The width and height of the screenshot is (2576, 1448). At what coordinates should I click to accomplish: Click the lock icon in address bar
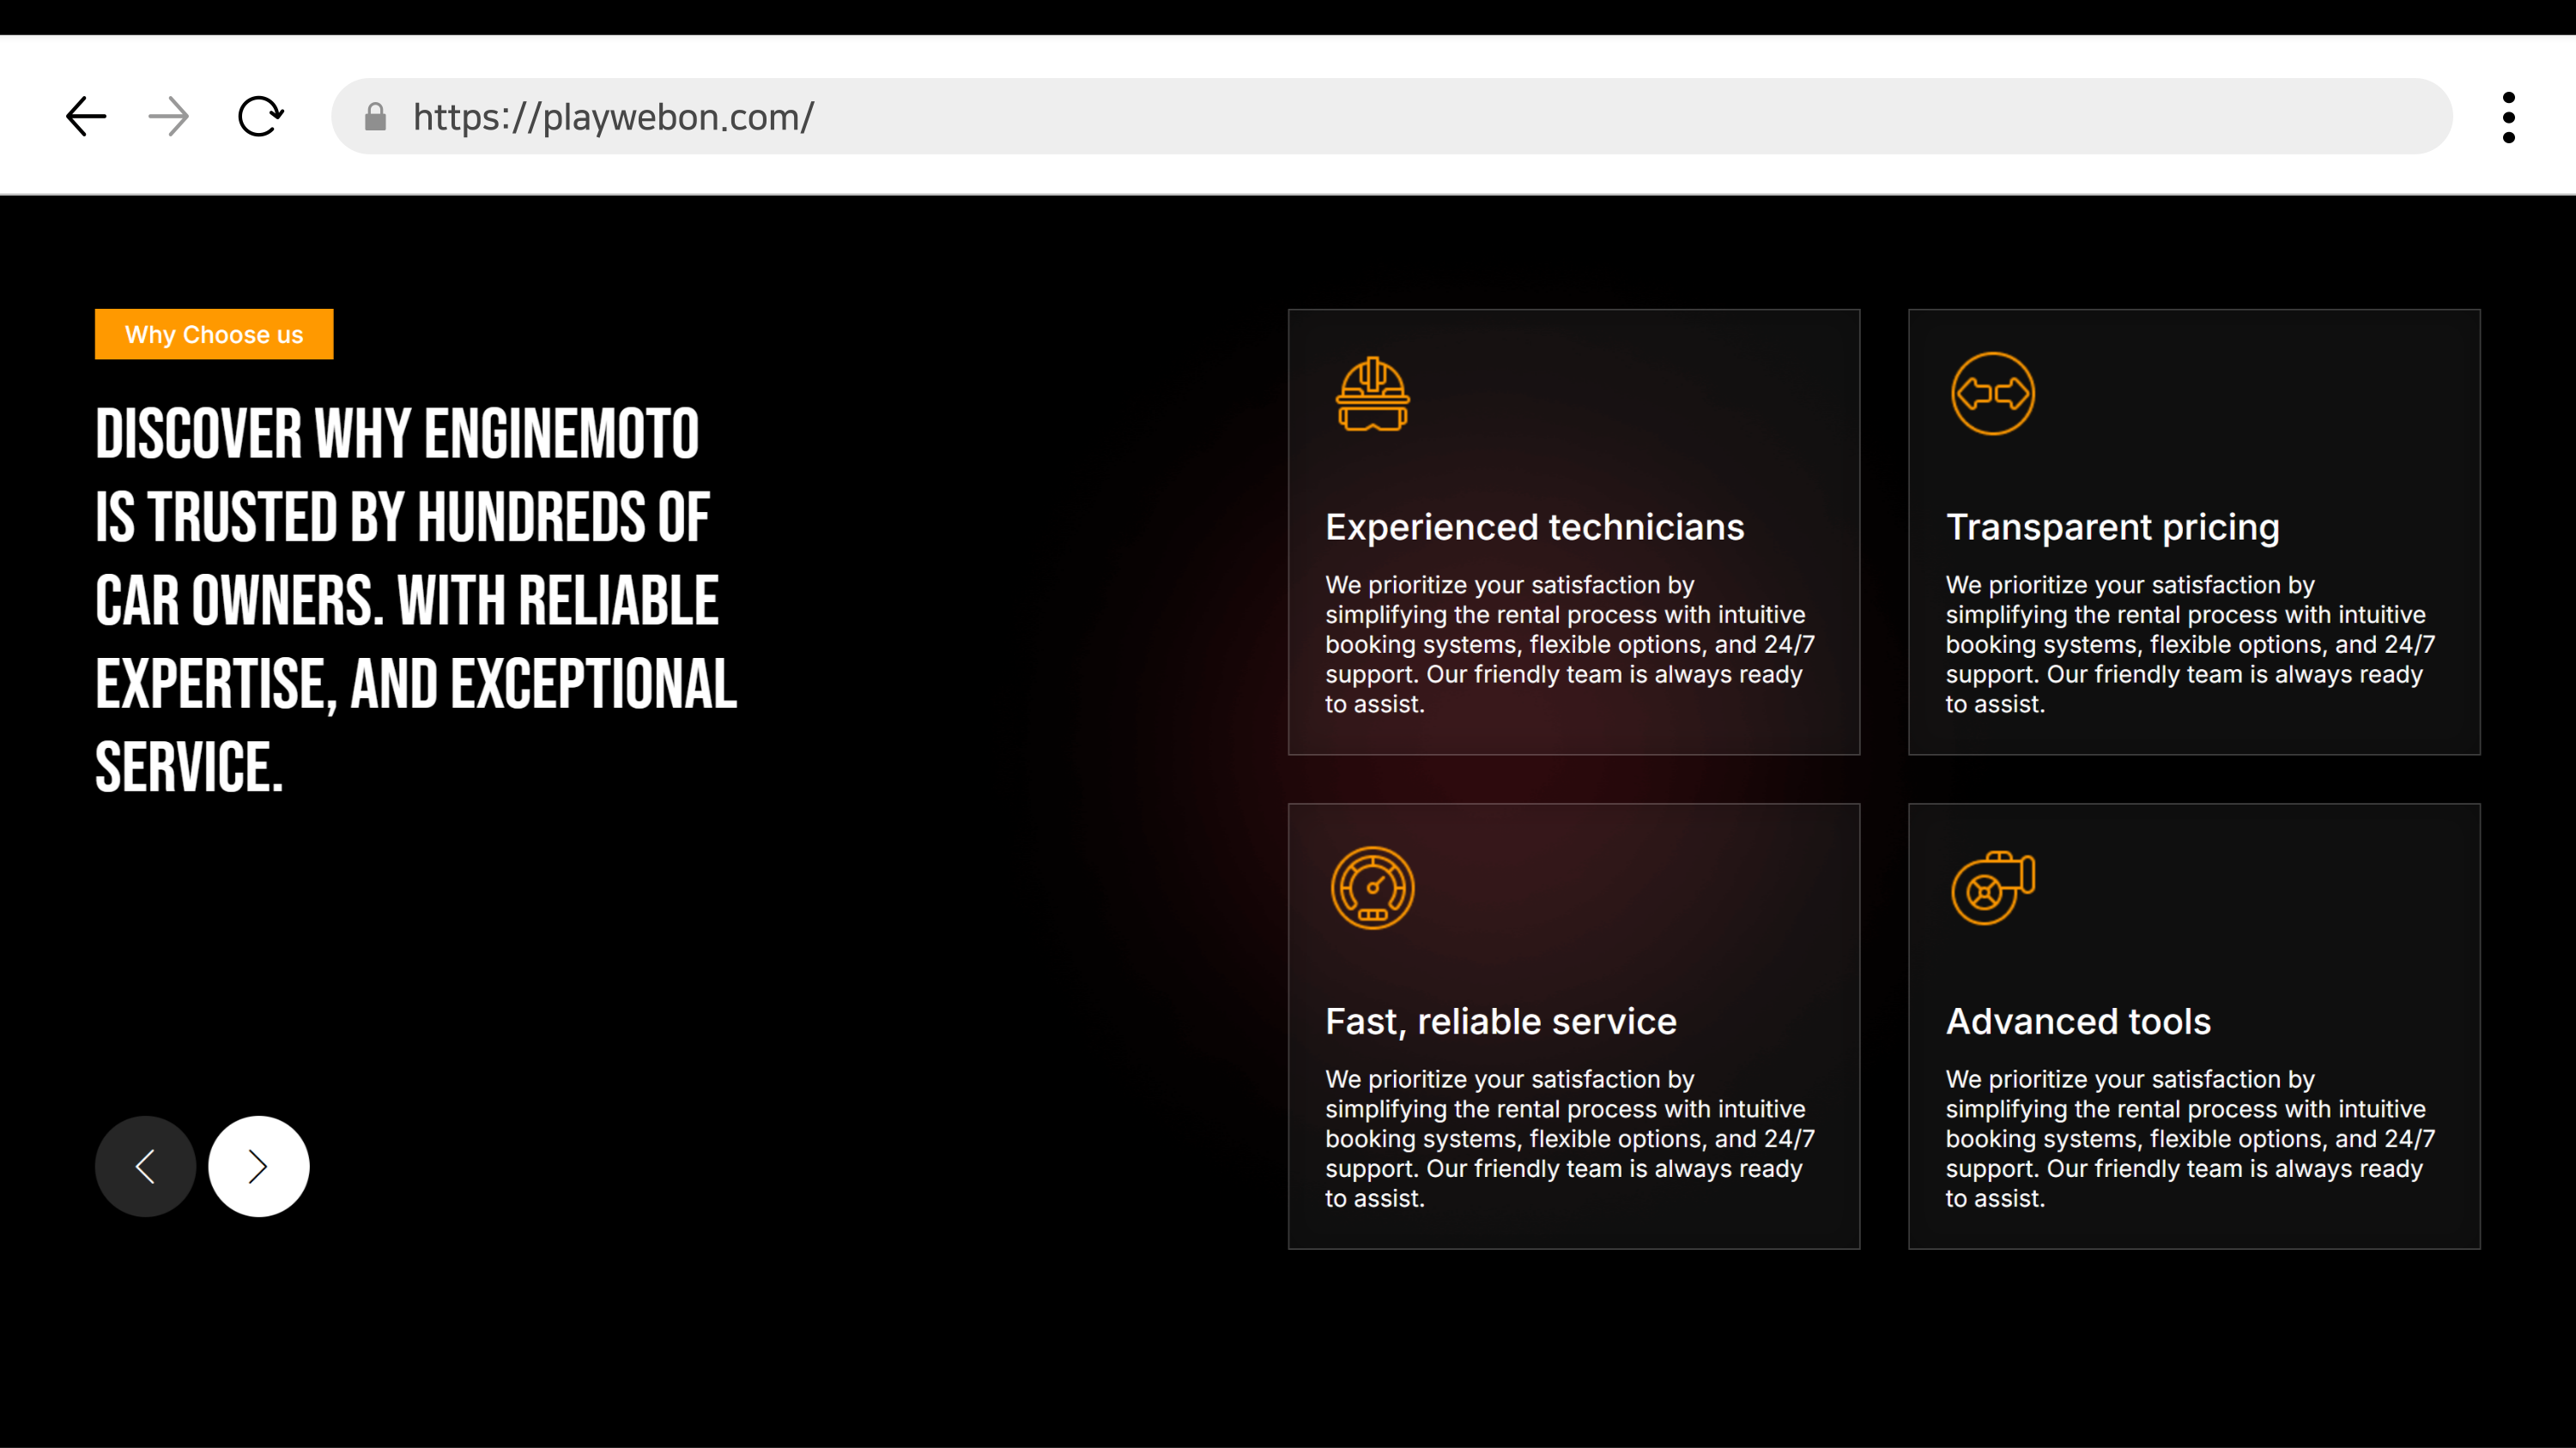click(x=375, y=118)
